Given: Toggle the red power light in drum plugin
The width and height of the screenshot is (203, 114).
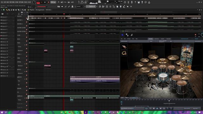Looking at the screenshot, I should pyautogui.click(x=195, y=35).
